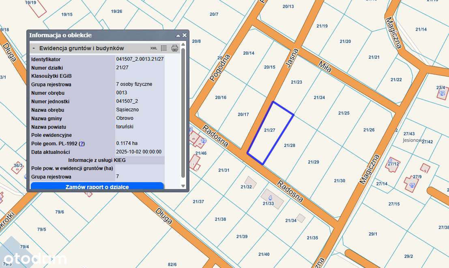Select Nazwa obrębu value Sąsieczno
Image resolution: width=449 pixels, height=268 pixels.
(x=127, y=109)
